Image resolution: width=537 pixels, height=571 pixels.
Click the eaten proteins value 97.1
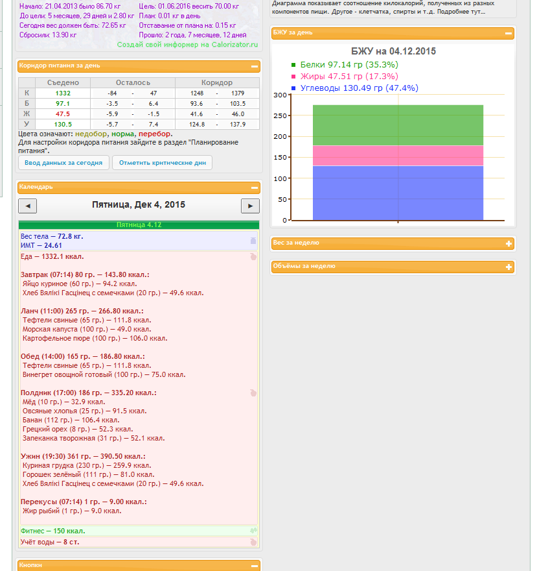63,104
